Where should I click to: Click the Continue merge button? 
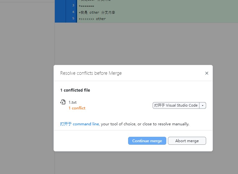(147, 141)
